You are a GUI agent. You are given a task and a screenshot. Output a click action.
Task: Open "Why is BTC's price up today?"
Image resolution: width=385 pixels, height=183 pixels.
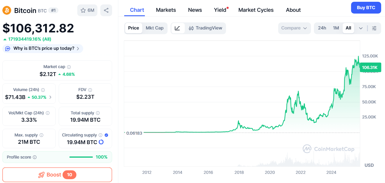click(43, 49)
